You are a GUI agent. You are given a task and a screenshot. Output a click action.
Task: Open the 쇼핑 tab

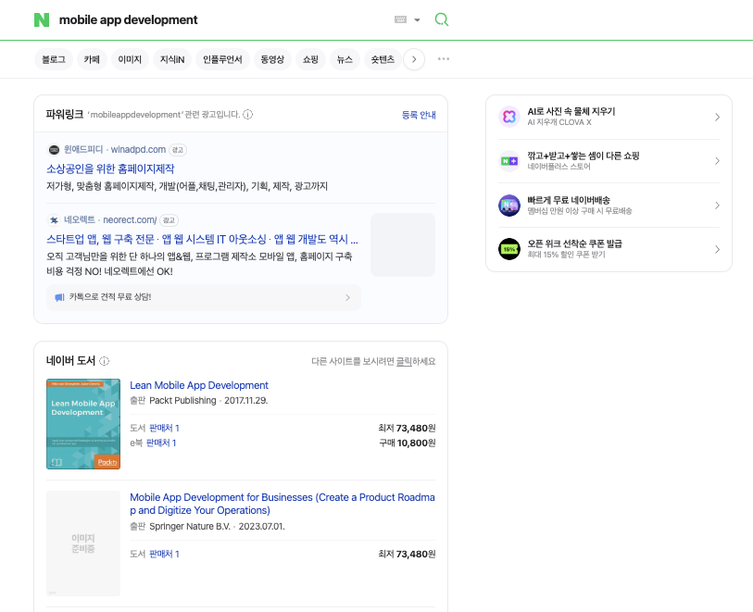coord(310,59)
